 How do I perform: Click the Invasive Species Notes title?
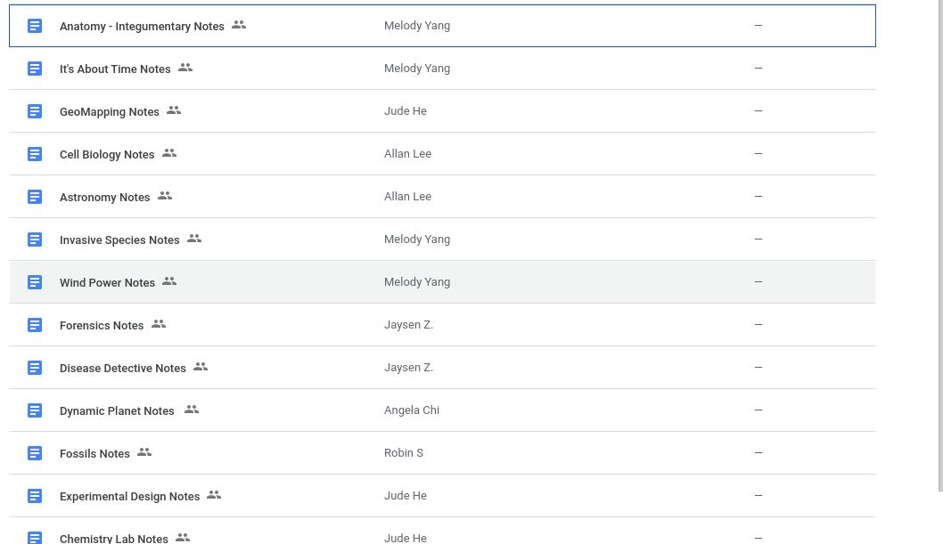(119, 240)
